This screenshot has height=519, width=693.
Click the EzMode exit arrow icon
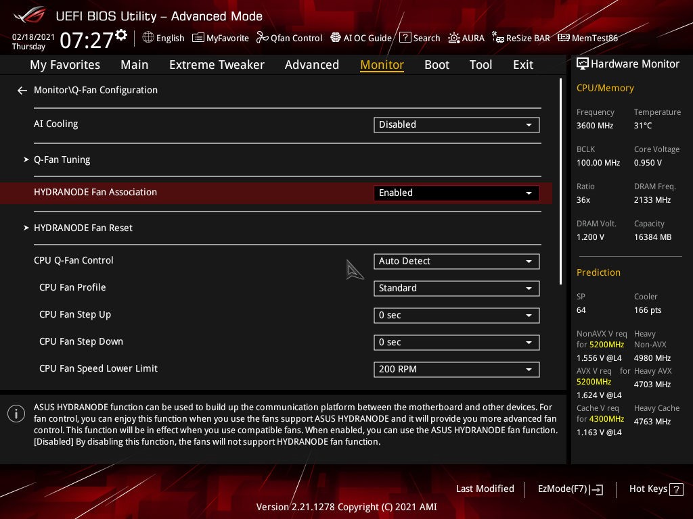(x=596, y=489)
